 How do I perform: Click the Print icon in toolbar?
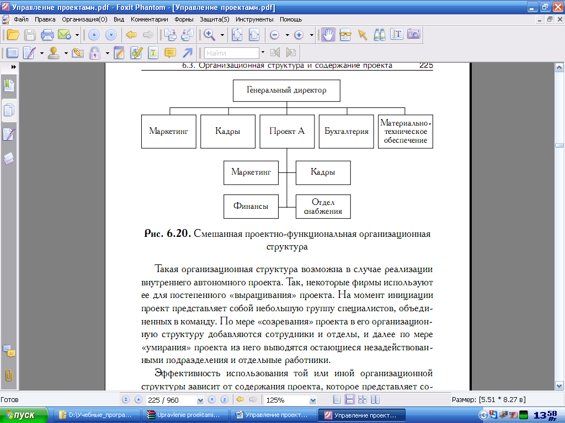[47, 35]
